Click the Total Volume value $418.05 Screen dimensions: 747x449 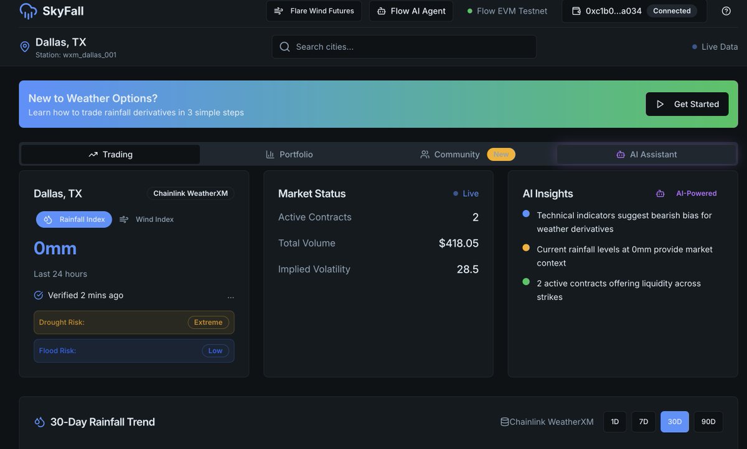pos(459,243)
